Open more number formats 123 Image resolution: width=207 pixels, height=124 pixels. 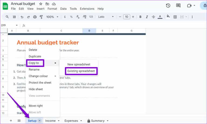click(91, 17)
